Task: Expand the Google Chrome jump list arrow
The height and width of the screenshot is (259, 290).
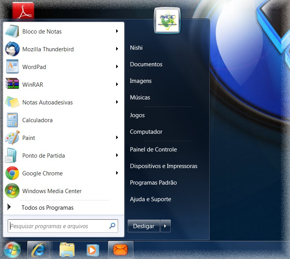Action: coord(117,173)
